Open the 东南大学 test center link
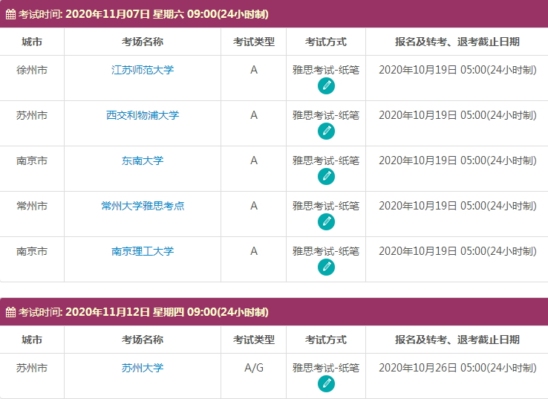This screenshot has width=548, height=399. pyautogui.click(x=143, y=160)
